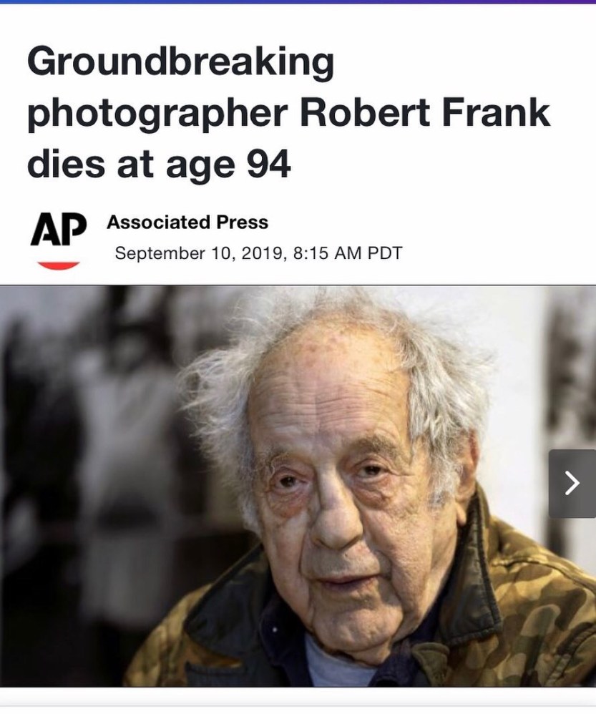Open the Associated Press publisher link

pyautogui.click(x=187, y=222)
